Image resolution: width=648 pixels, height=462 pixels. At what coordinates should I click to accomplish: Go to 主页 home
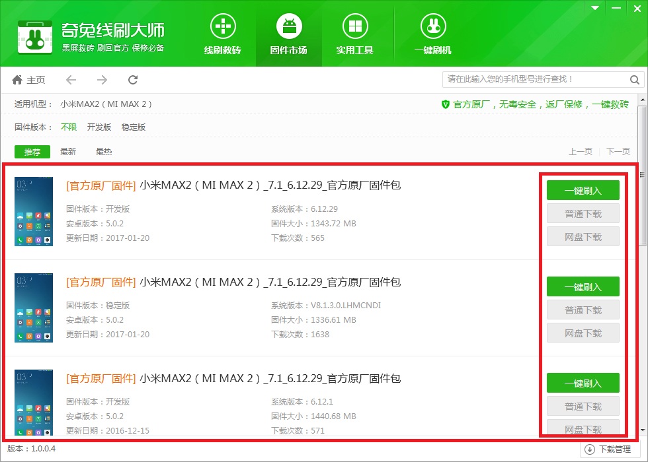pyautogui.click(x=28, y=80)
